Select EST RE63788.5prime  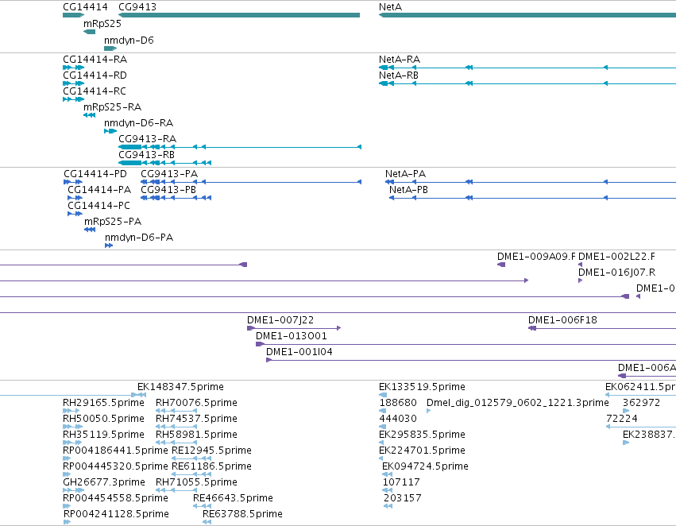coord(243,514)
